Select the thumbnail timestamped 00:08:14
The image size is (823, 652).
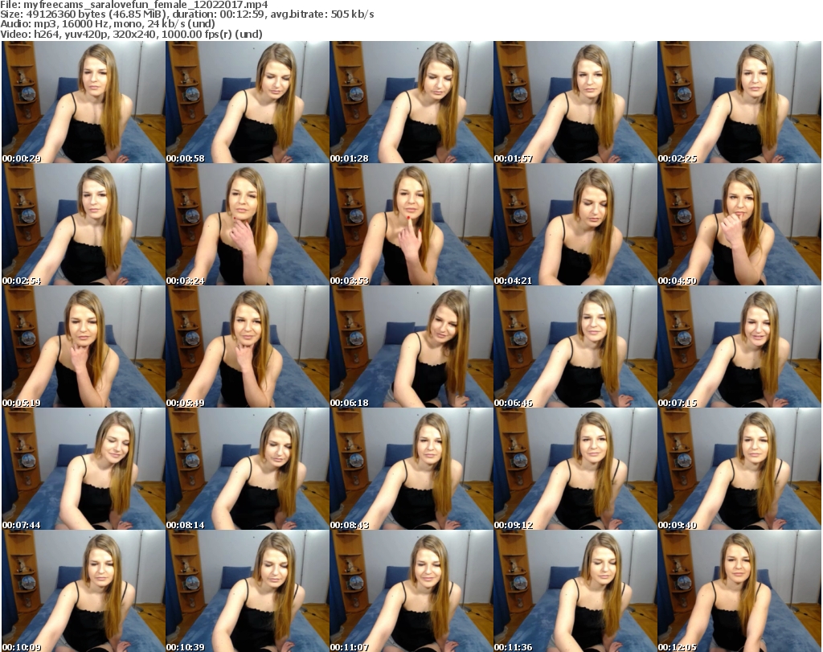(248, 469)
